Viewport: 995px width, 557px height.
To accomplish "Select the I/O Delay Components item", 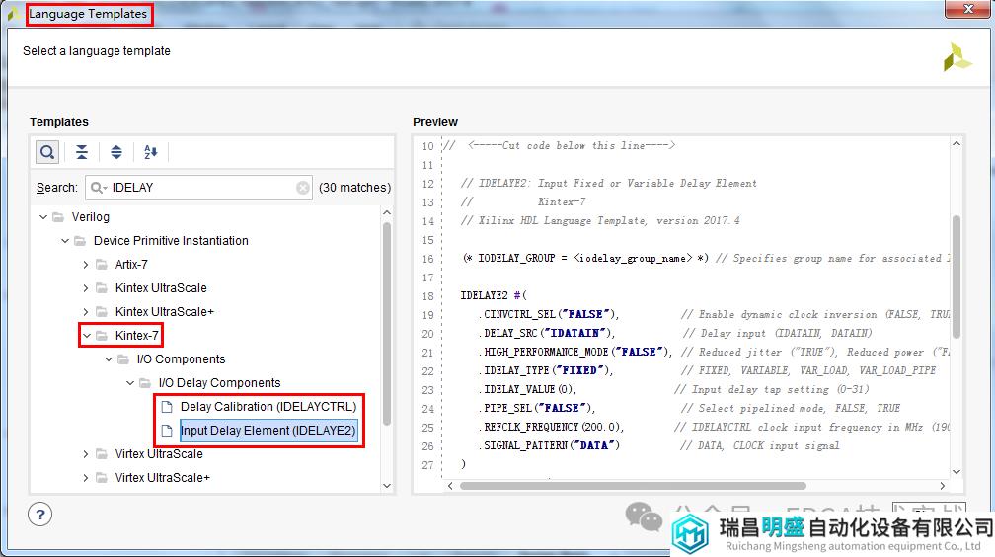I will coord(219,383).
